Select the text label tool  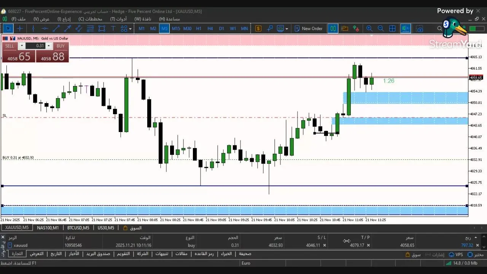[113, 29]
